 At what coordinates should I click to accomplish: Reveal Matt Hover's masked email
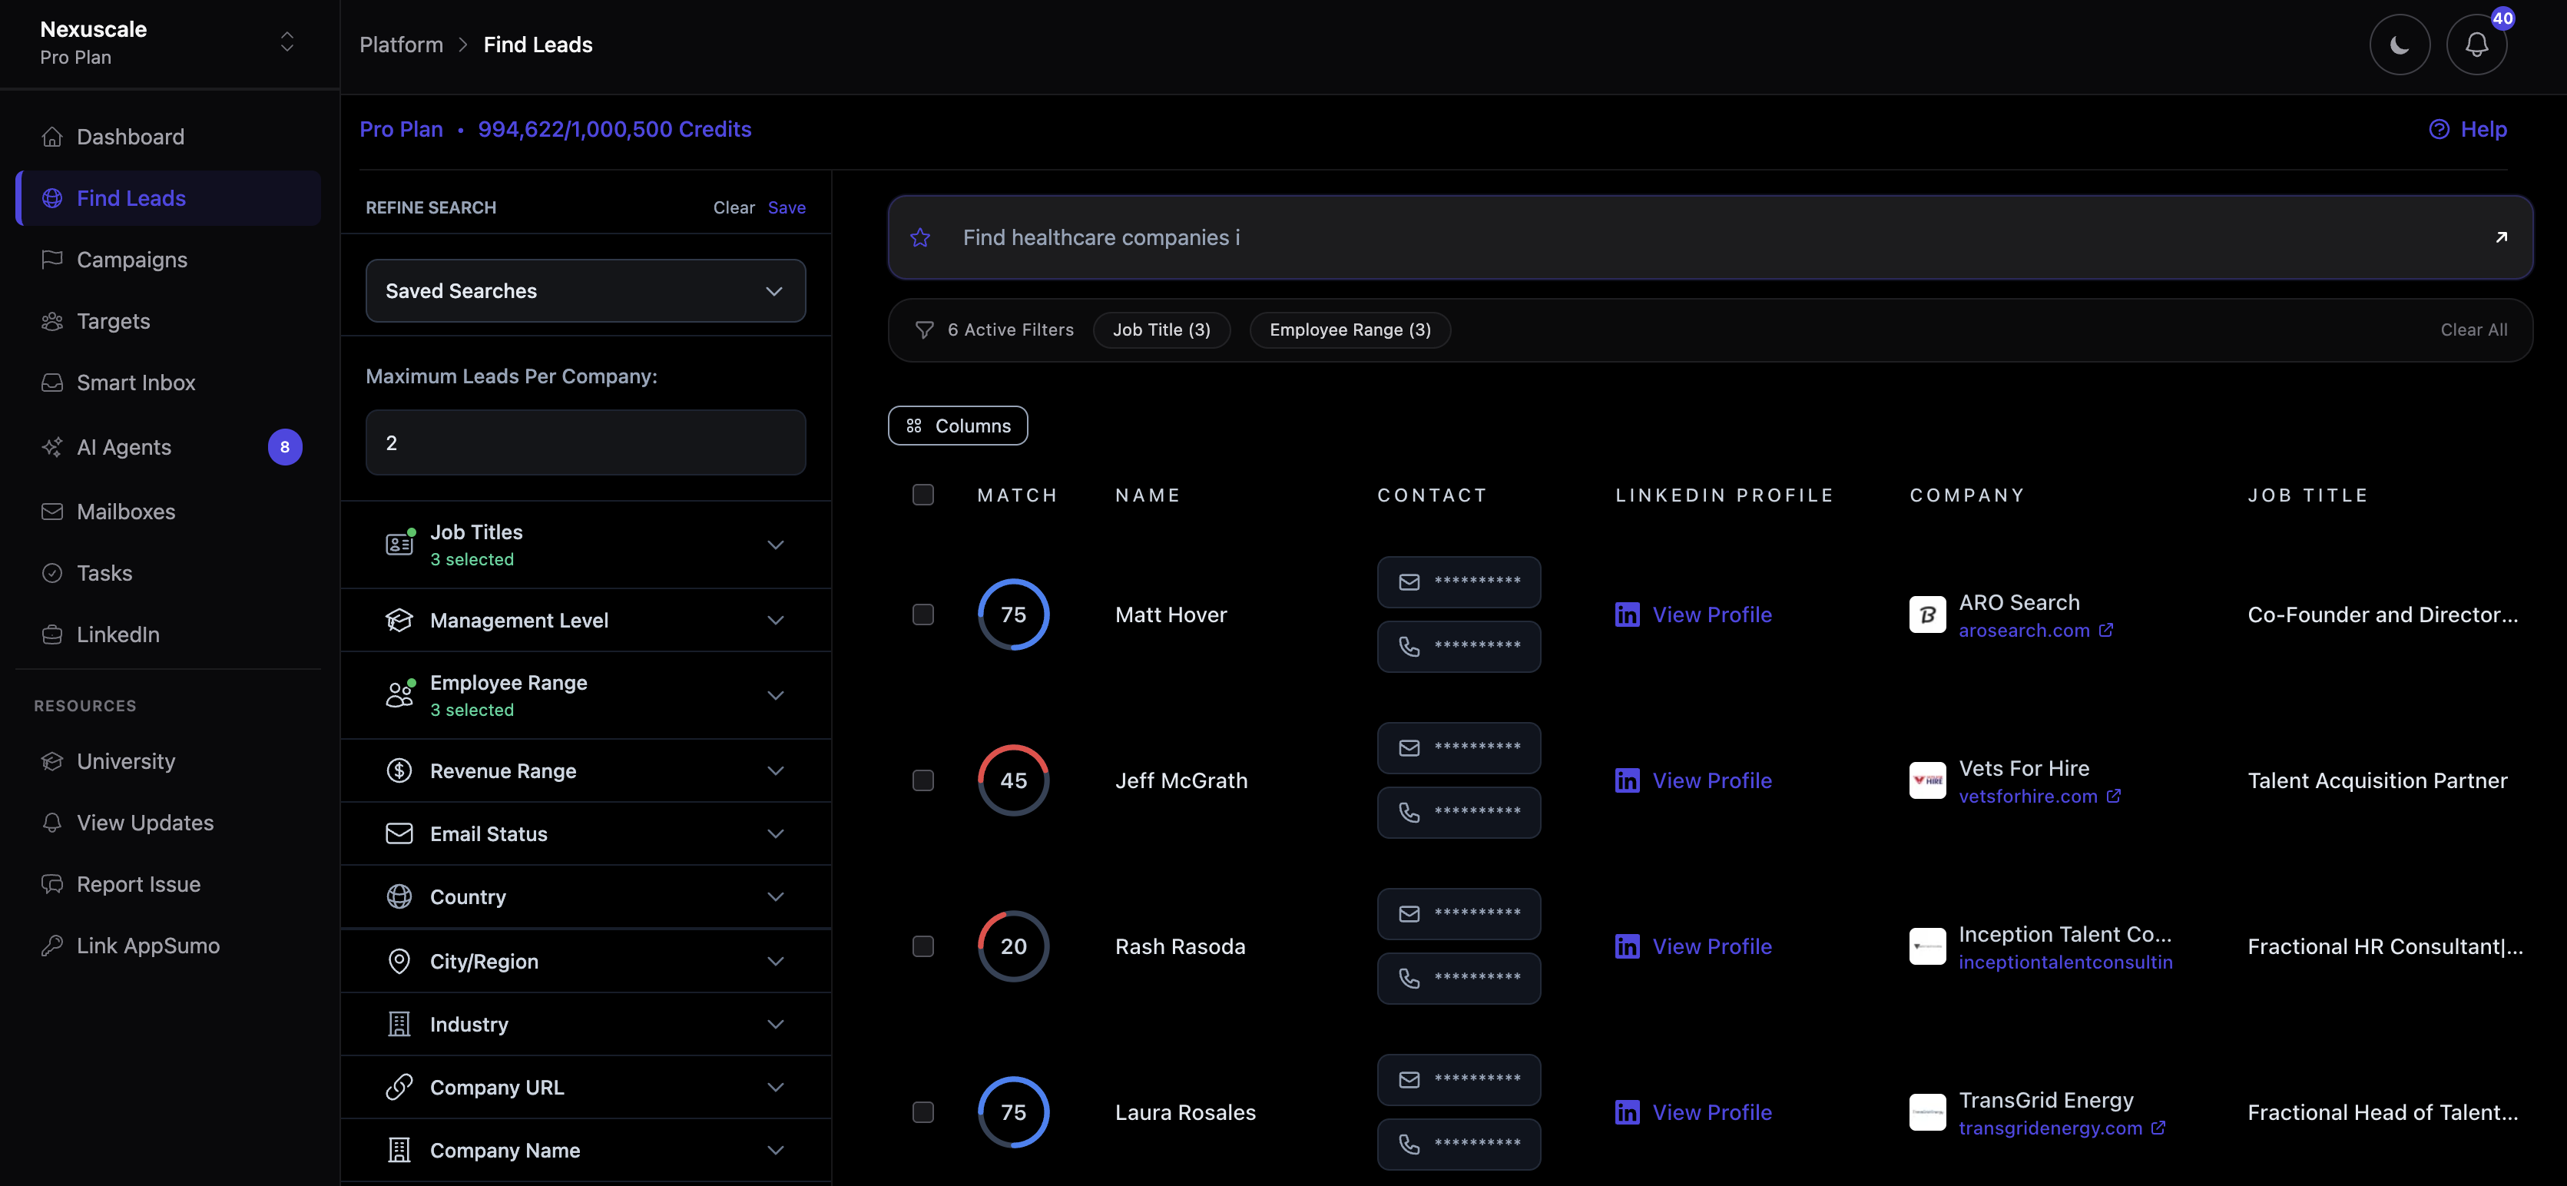(x=1458, y=582)
